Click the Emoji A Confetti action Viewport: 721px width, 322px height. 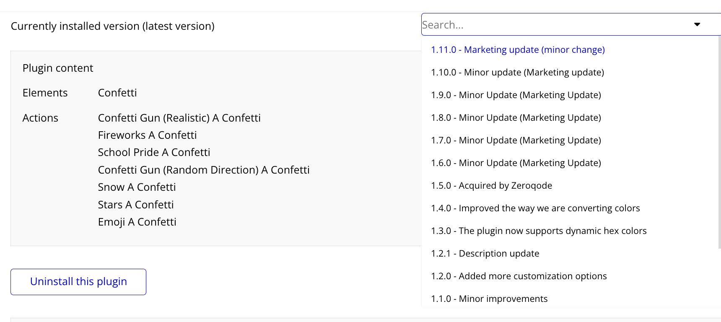coord(137,222)
